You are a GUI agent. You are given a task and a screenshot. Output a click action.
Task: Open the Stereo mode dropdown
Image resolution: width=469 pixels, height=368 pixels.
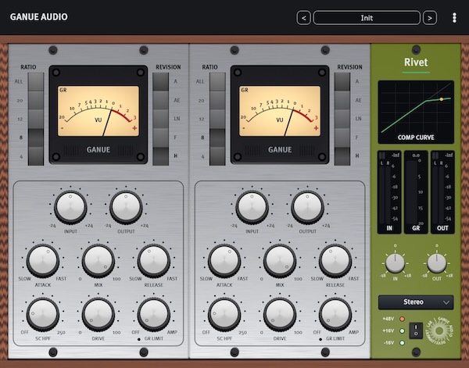416,302
